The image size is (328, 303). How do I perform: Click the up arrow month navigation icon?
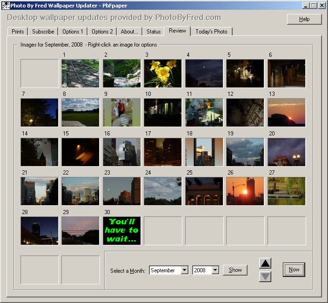265,263
